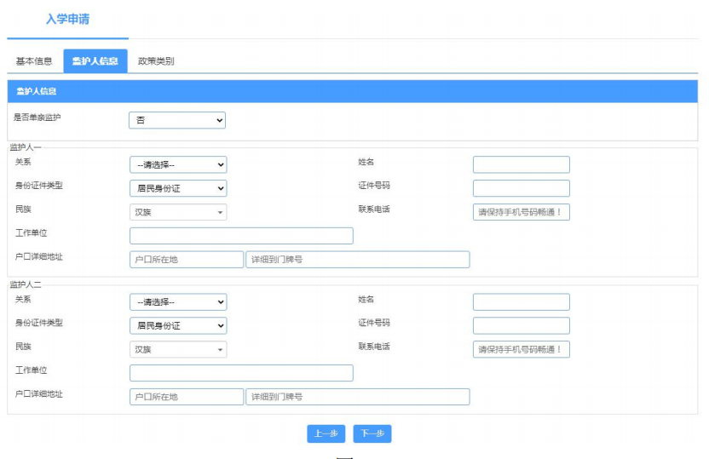709x459 pixels.
Task: Open 监护人一 身份证件类型 dropdown
Action: (178, 188)
